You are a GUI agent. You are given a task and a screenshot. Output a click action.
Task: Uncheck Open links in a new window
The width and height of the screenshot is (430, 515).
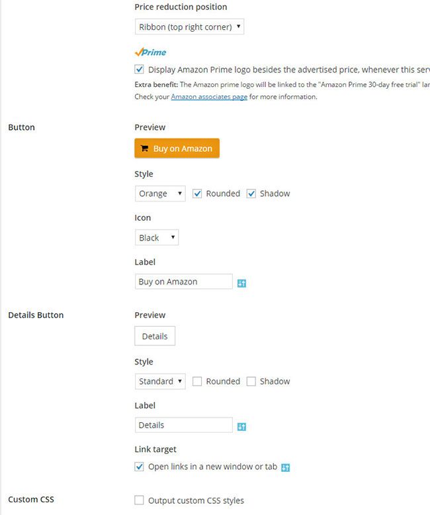pos(139,467)
